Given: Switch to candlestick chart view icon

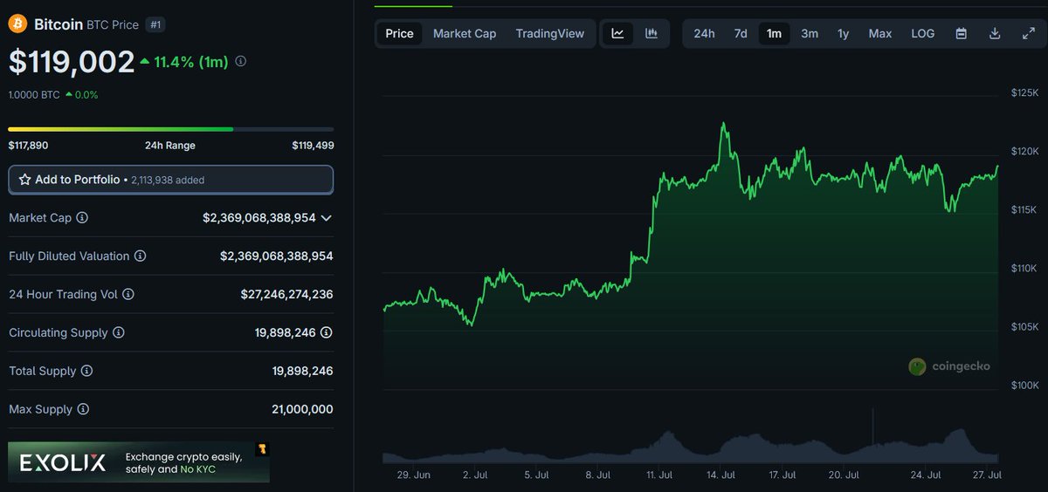Looking at the screenshot, I should [652, 33].
